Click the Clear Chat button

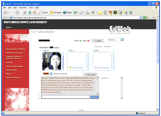click(90, 75)
